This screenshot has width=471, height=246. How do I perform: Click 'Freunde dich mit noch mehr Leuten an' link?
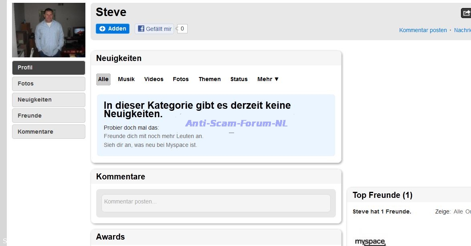pos(154,136)
